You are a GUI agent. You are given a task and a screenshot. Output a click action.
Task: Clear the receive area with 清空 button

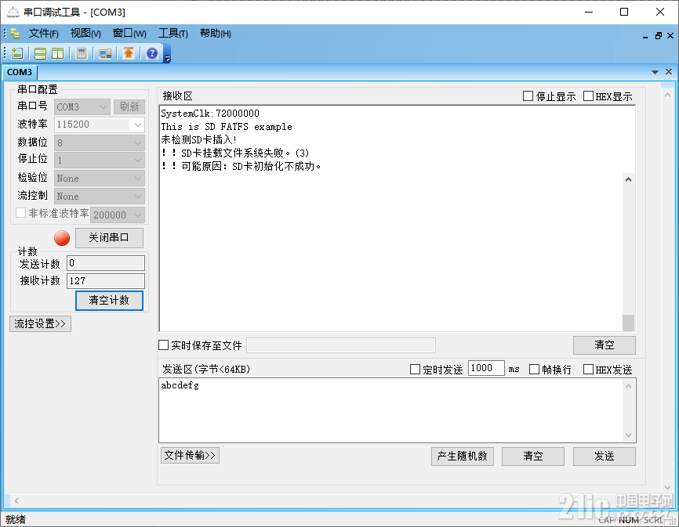click(605, 345)
